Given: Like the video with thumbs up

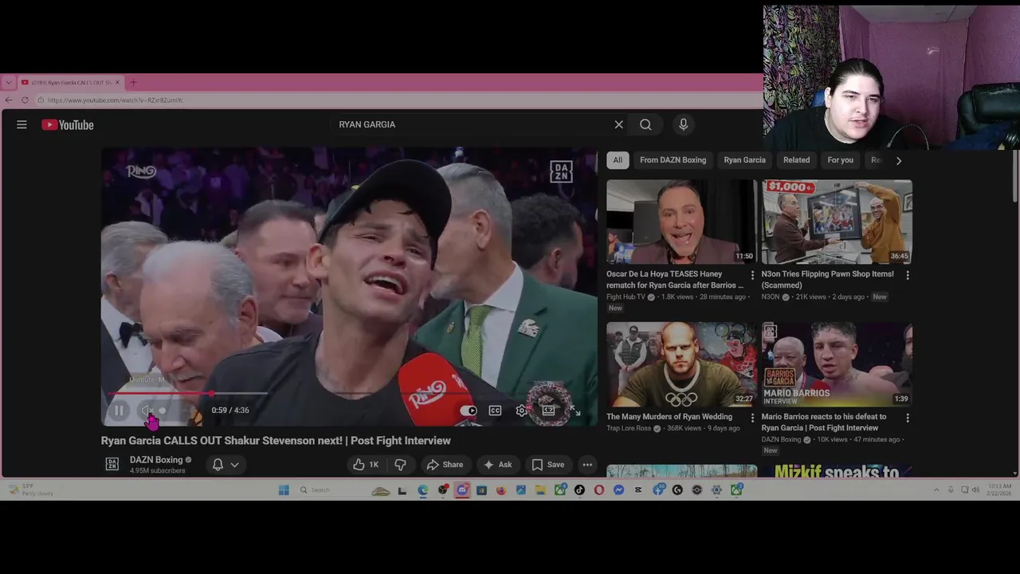Looking at the screenshot, I should coord(366,465).
